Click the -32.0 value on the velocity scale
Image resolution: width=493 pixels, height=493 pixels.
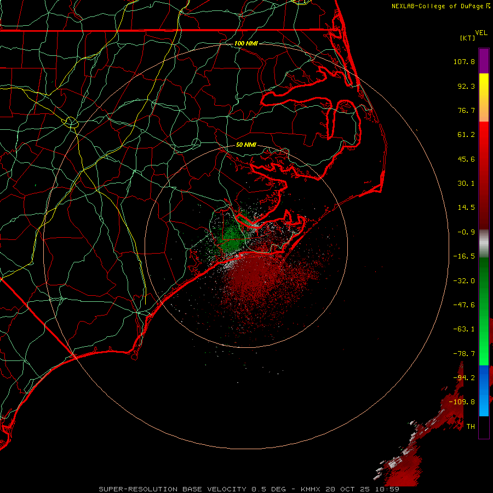click(x=464, y=281)
